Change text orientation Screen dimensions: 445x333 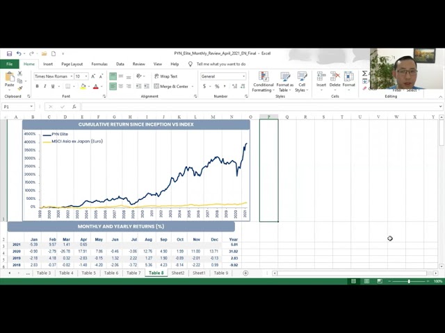pyautogui.click(x=139, y=76)
